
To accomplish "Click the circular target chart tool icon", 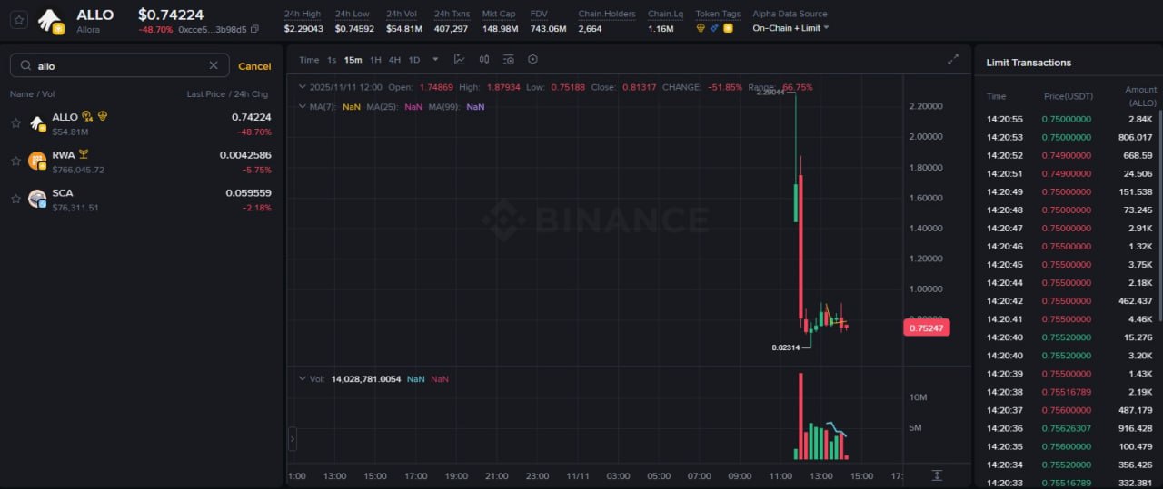I will [532, 60].
